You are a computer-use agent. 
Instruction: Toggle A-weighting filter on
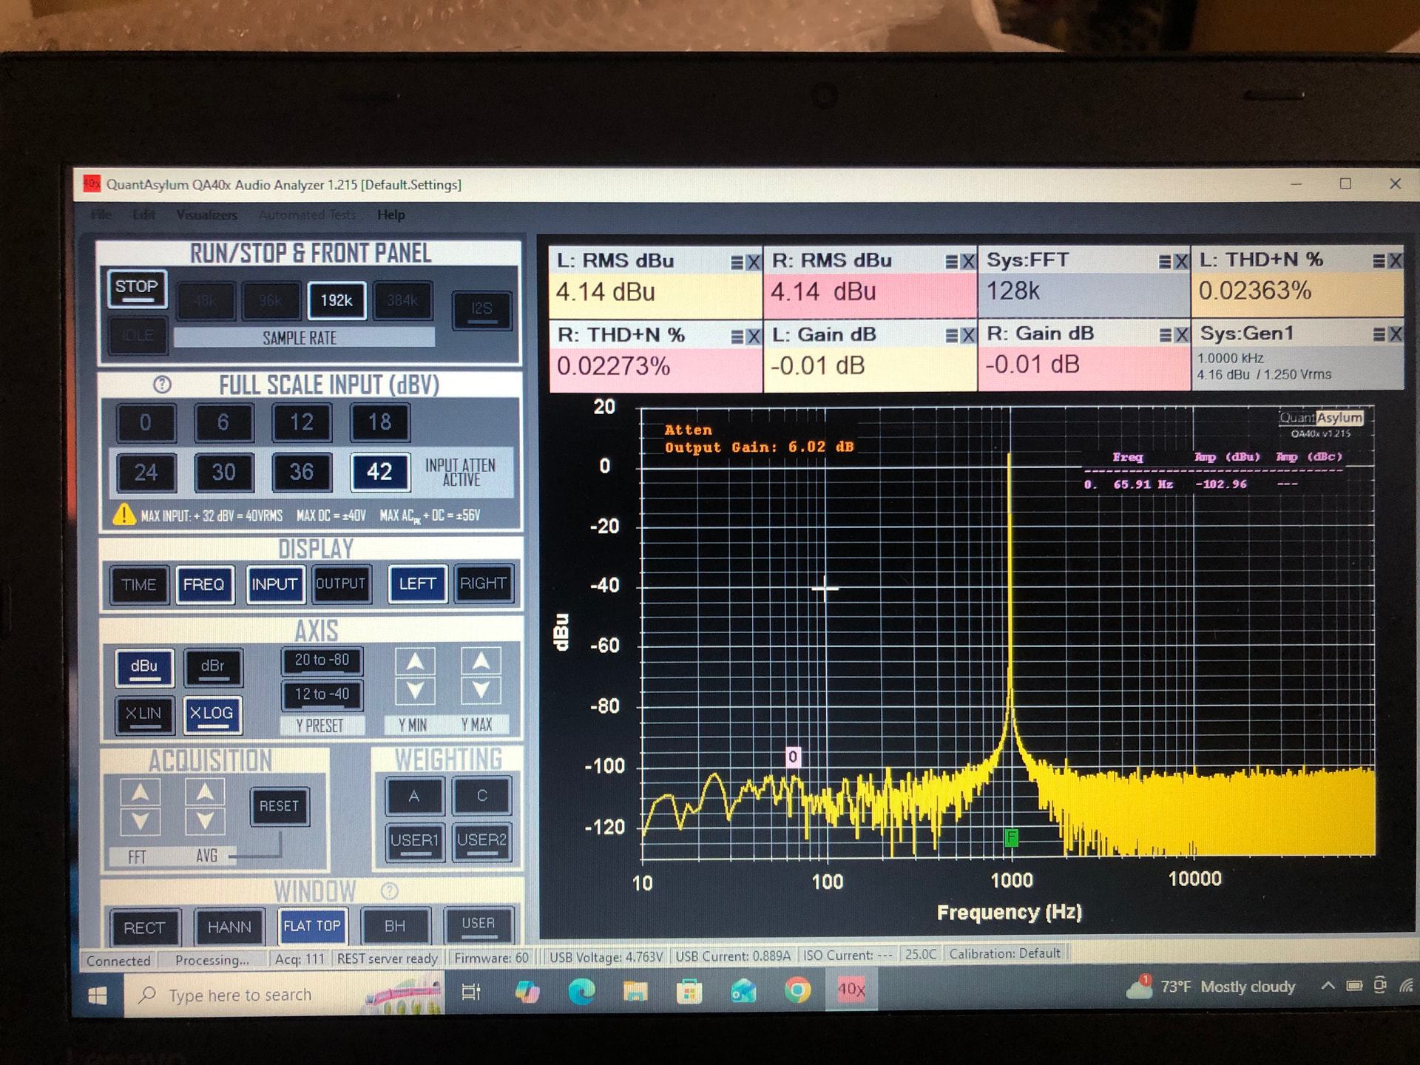tap(413, 796)
